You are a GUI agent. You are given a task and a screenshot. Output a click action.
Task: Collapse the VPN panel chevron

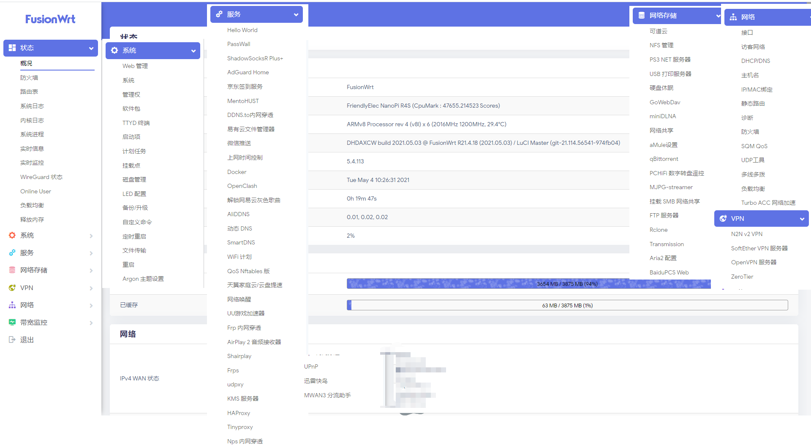[802, 219]
